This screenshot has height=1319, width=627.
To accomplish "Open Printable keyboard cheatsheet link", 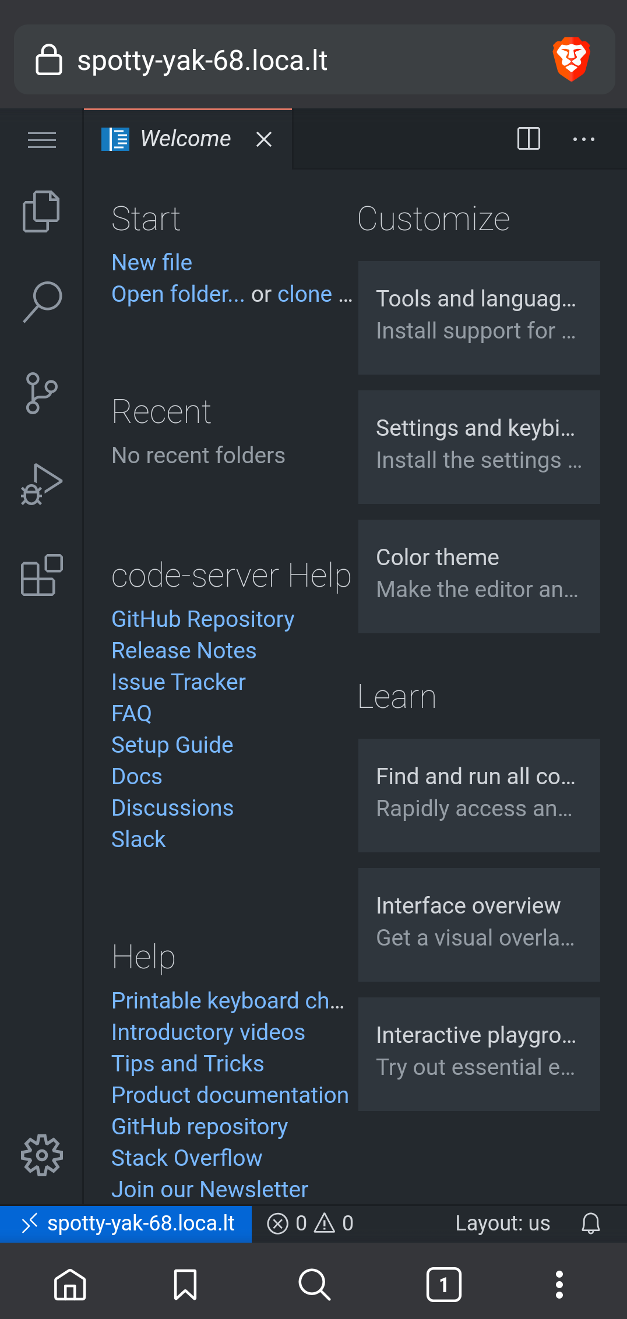I will [x=228, y=1001].
